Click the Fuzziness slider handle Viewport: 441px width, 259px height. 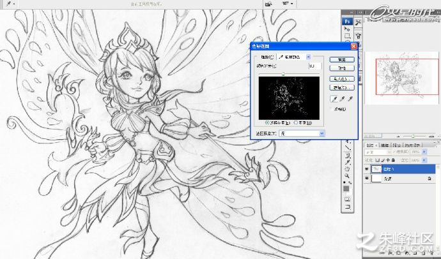pos(283,74)
